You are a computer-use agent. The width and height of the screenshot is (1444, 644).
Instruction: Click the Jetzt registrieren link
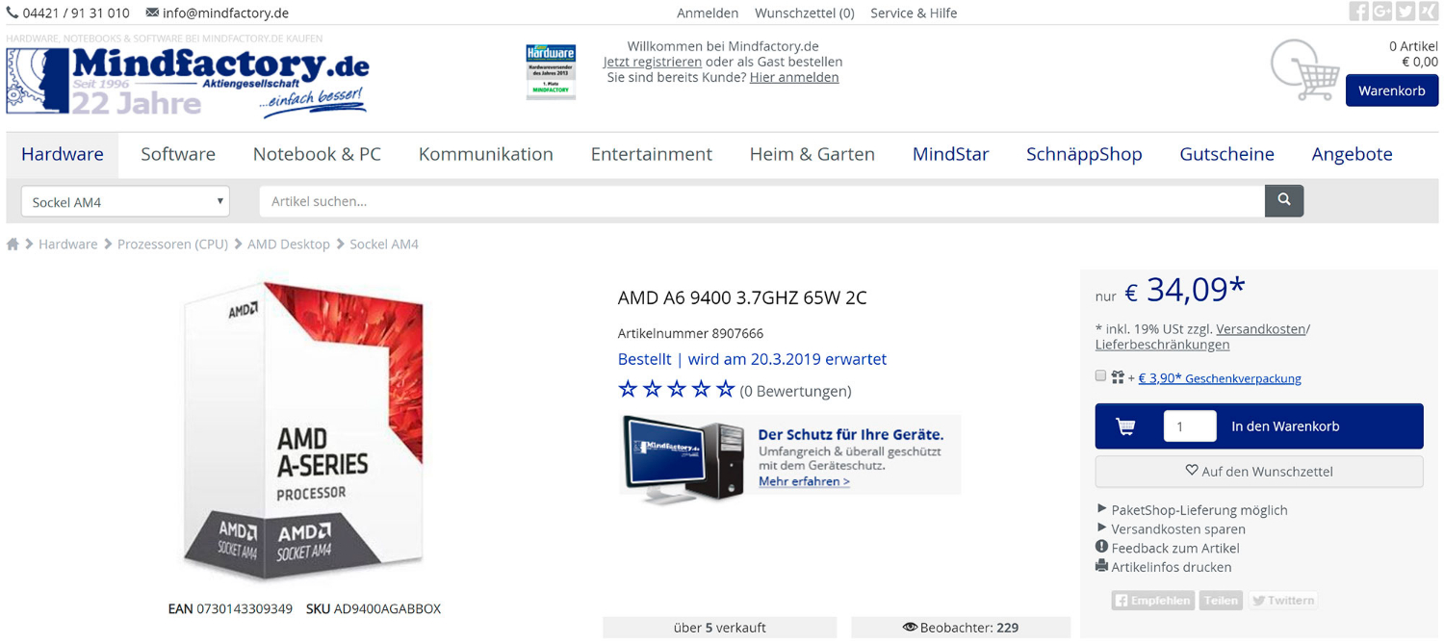(x=653, y=62)
